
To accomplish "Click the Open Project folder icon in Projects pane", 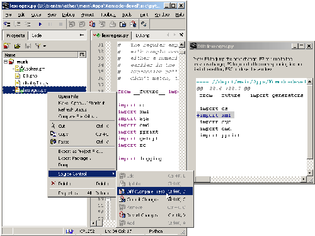I will click(x=18, y=46).
